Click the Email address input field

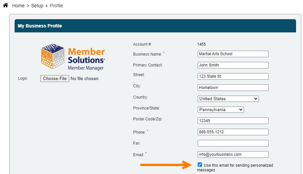233,154
